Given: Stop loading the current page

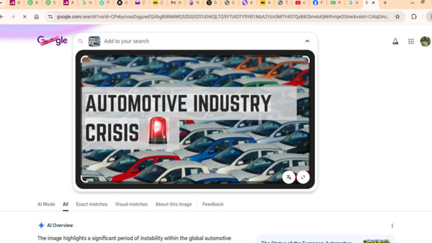Looking at the screenshot, I should [24, 17].
